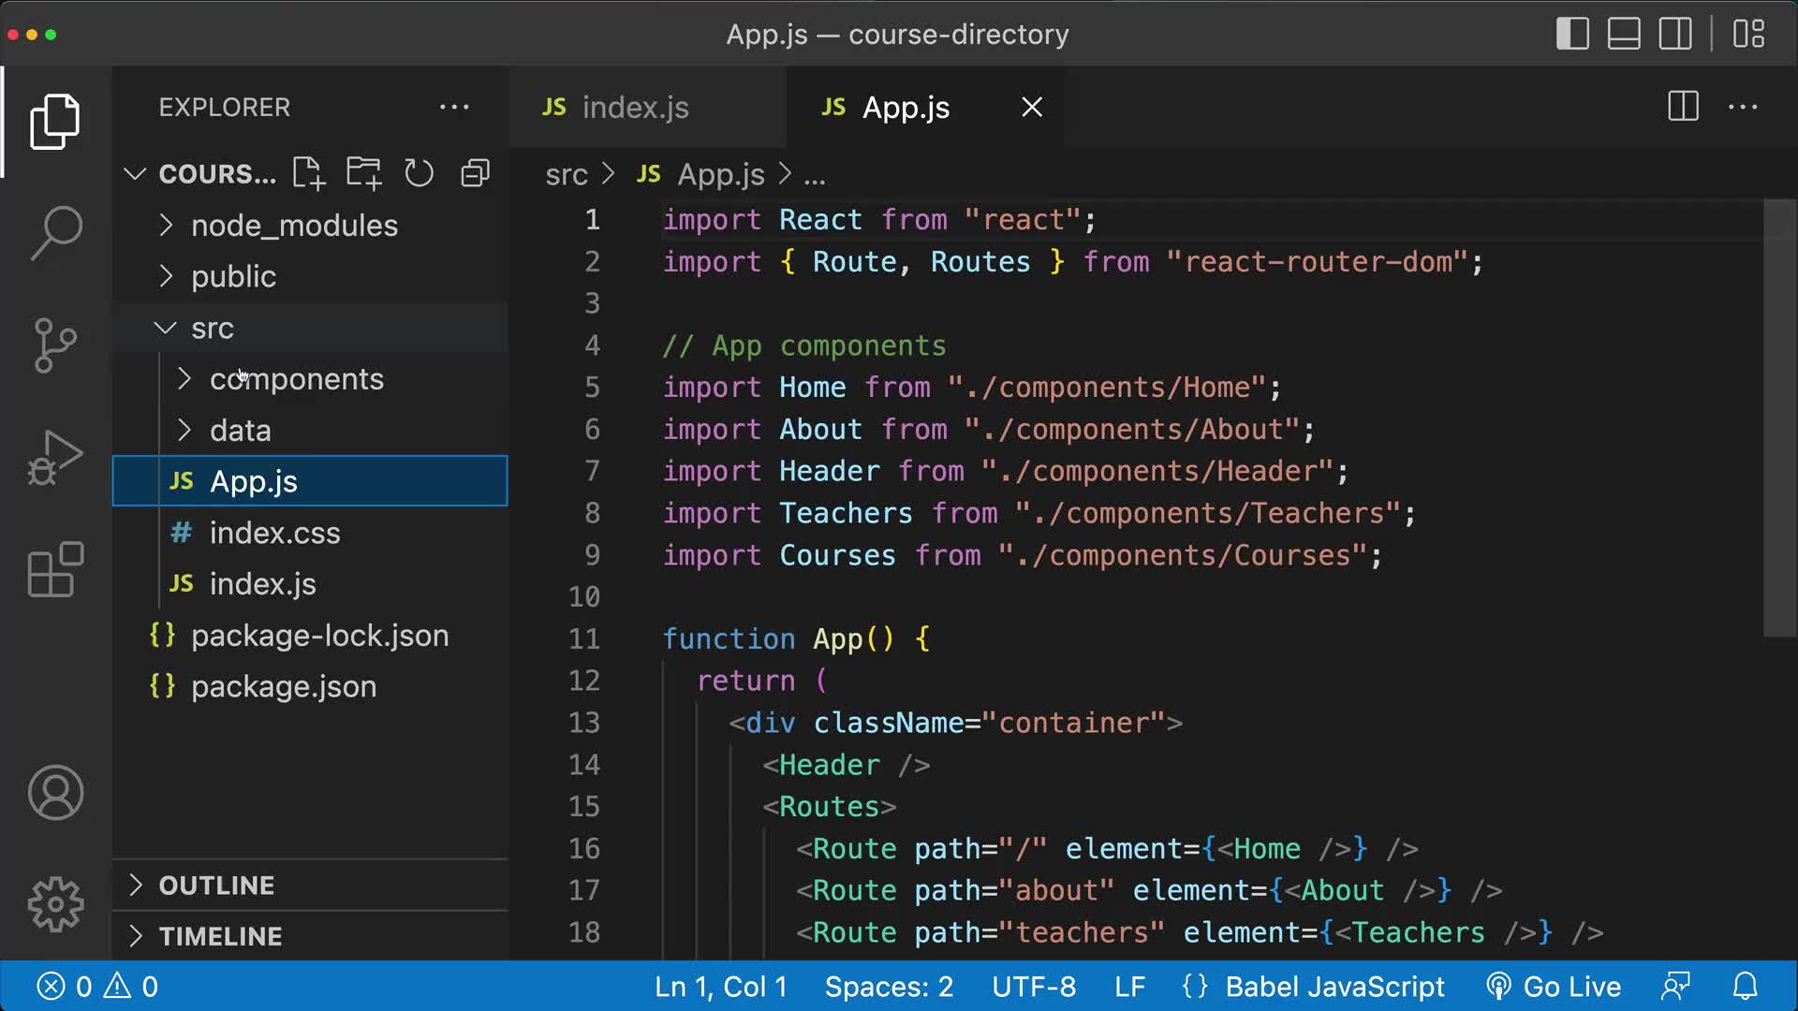1798x1011 pixels.
Task: Change the UTF-8 encoding in the status bar
Action: 1035,986
